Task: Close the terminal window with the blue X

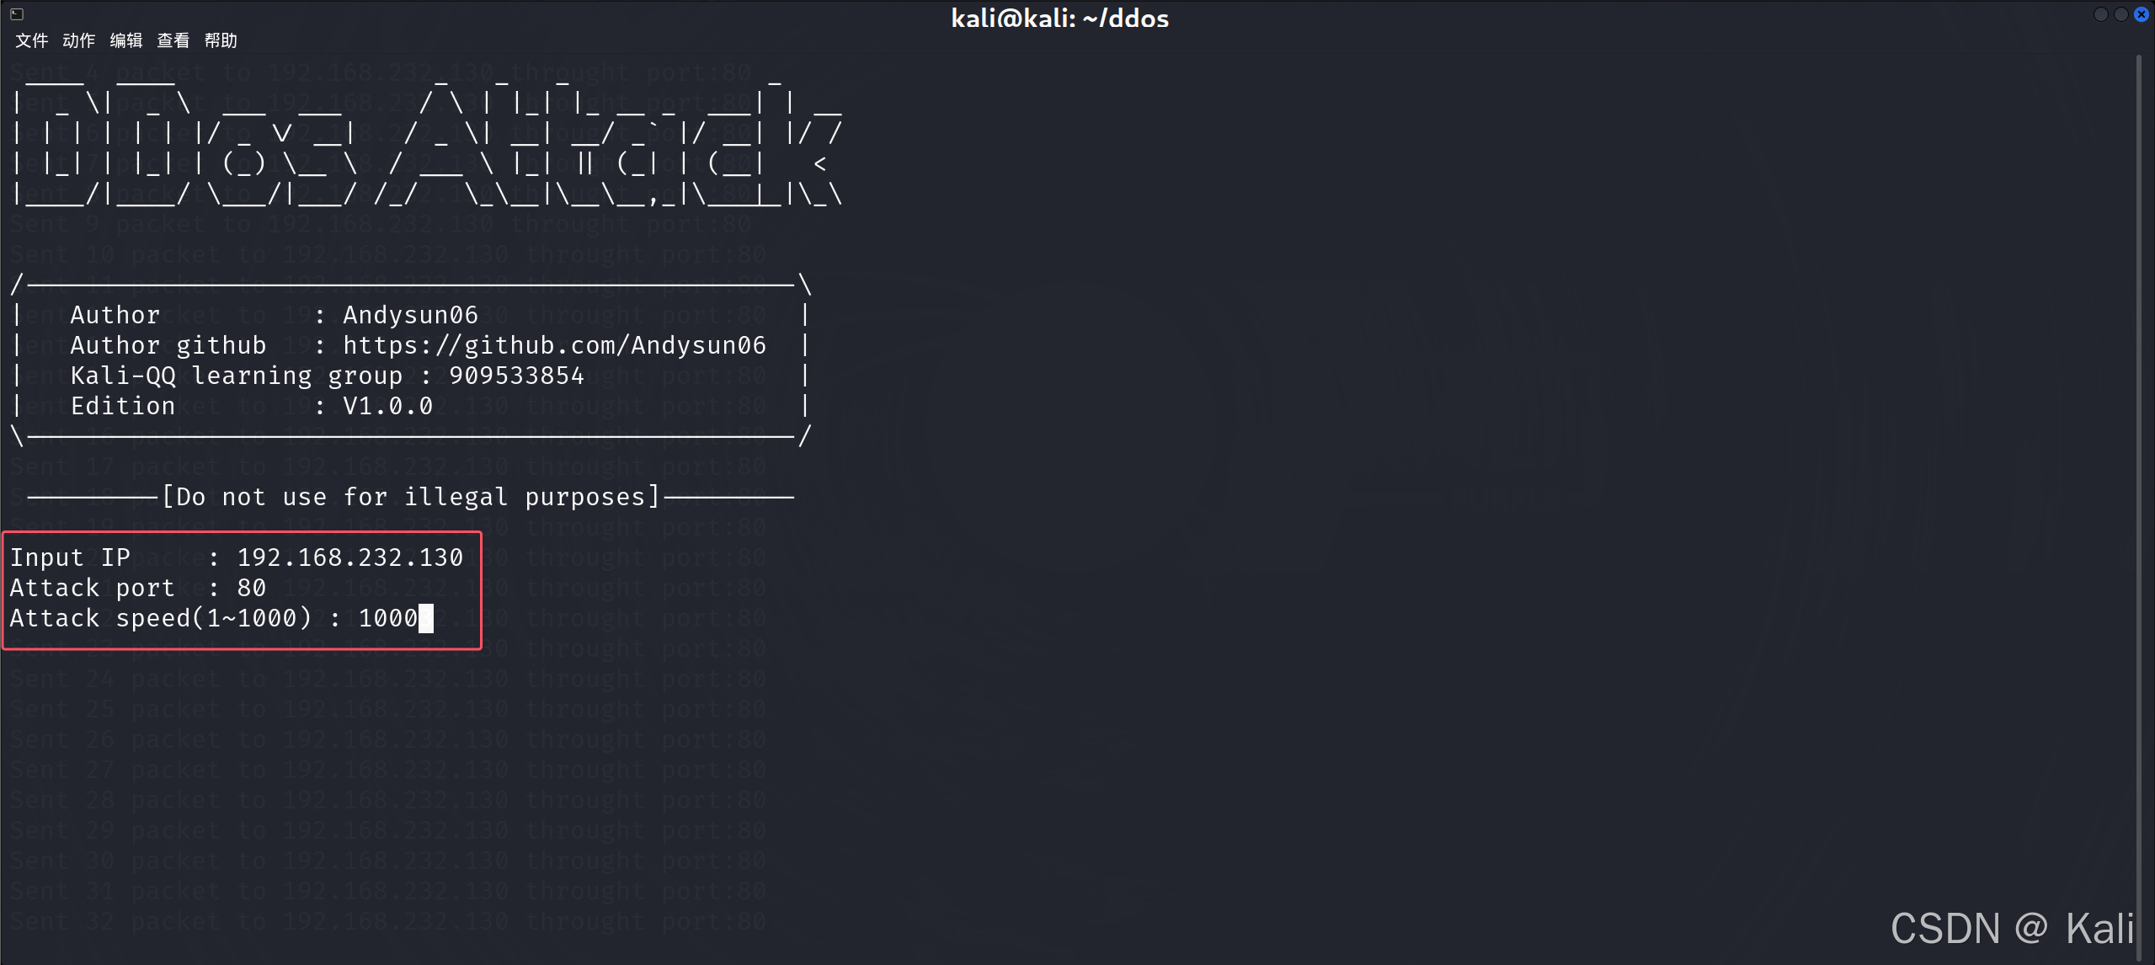Action: [2142, 14]
